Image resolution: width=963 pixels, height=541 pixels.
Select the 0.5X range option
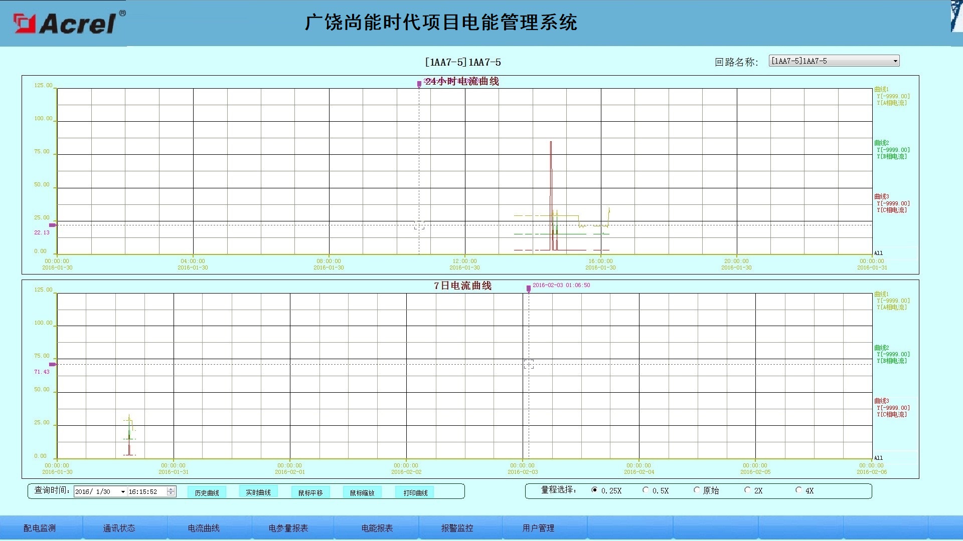click(x=646, y=490)
